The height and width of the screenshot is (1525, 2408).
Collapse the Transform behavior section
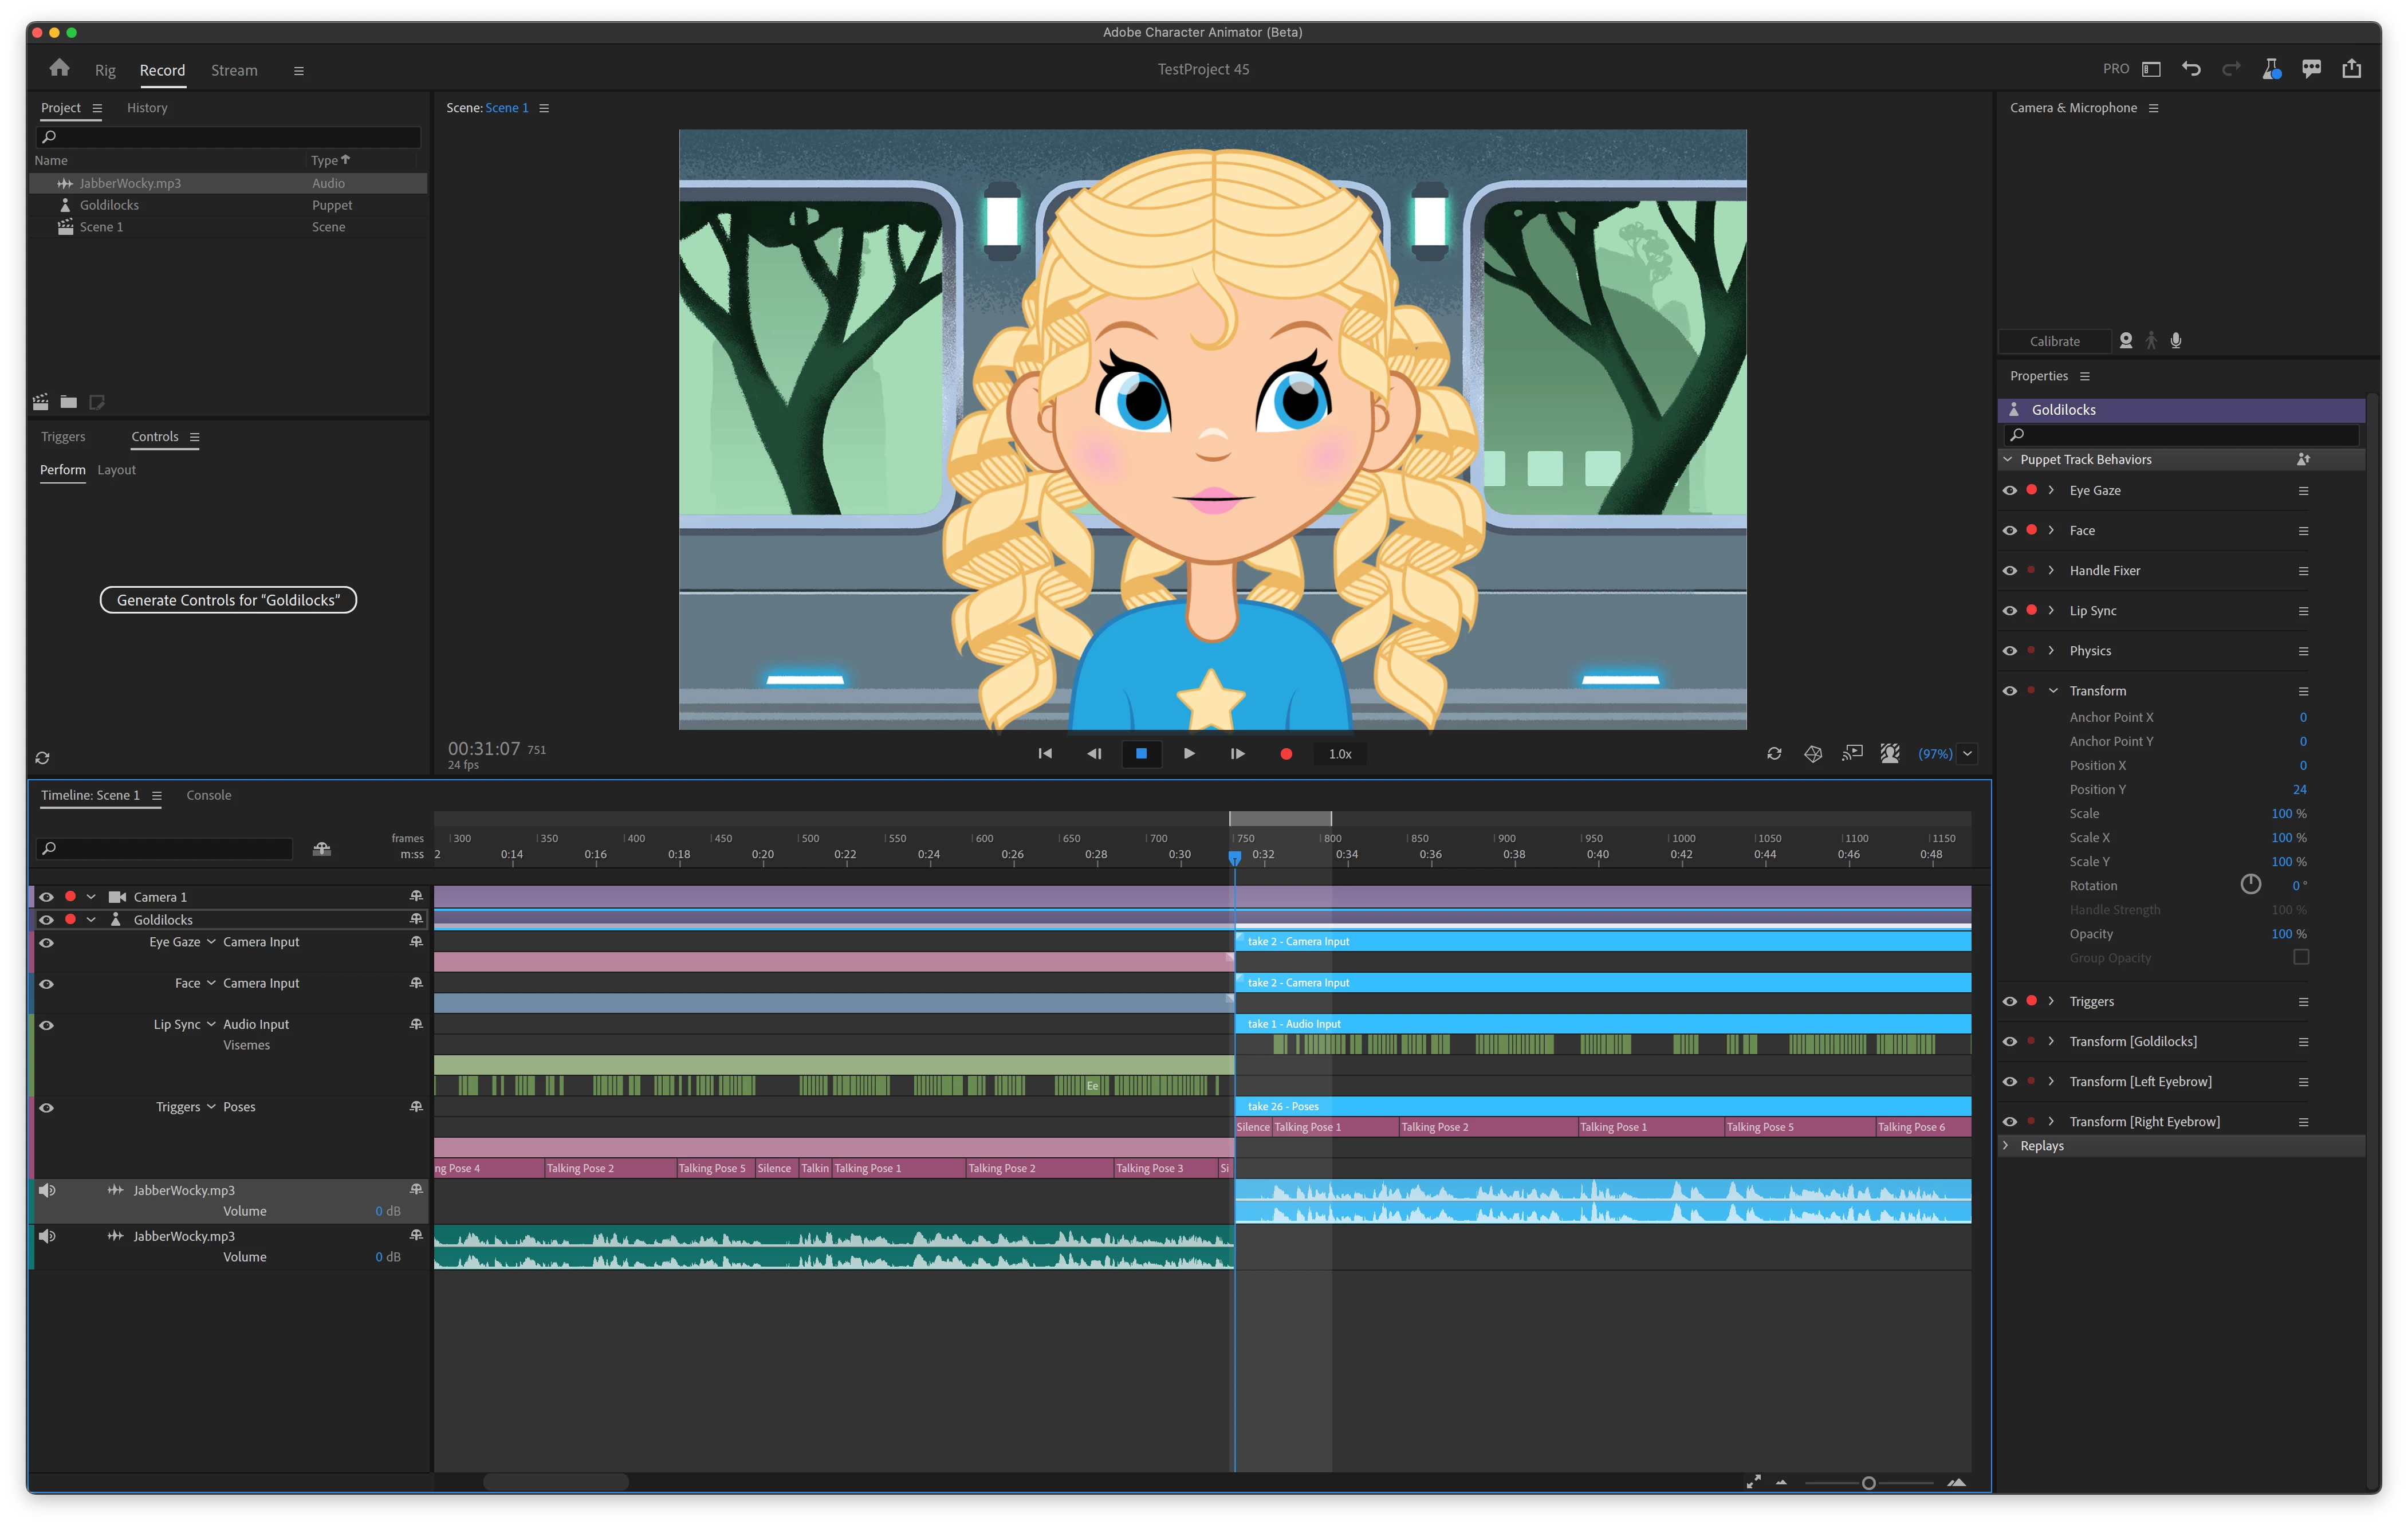coord(2053,691)
